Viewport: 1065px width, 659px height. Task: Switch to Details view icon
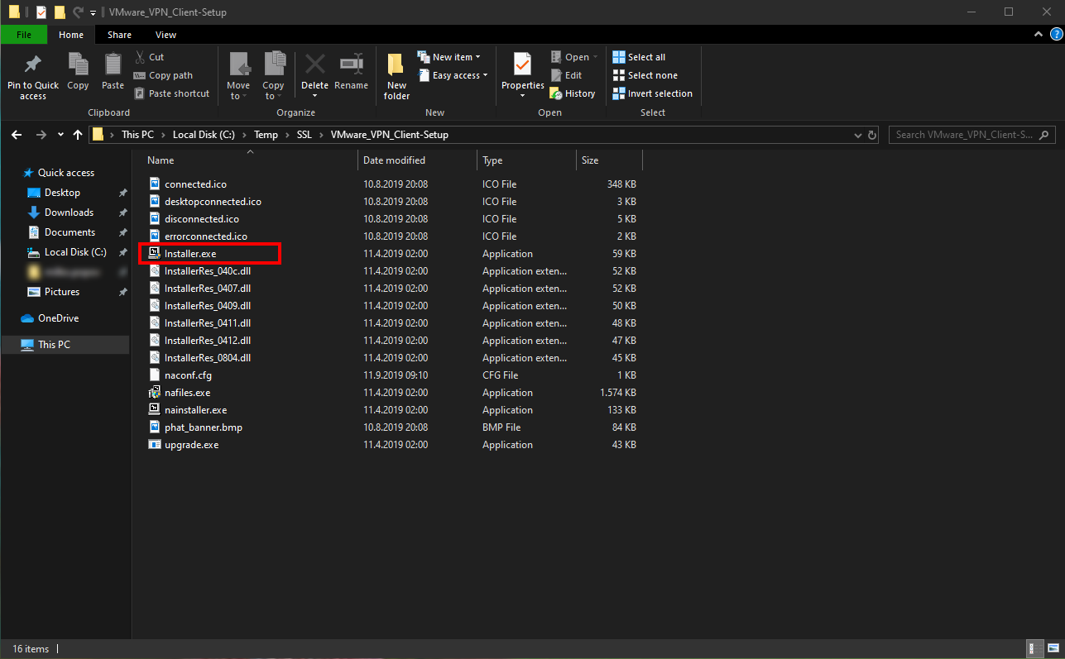click(1034, 649)
